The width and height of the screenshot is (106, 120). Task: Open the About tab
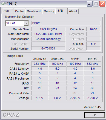point(73,11)
